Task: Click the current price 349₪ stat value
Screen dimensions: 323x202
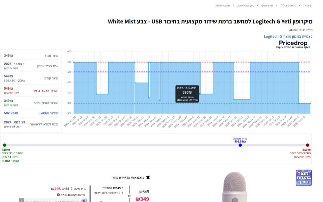Action: pos(8,56)
